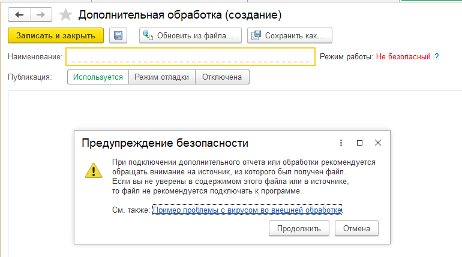Click the yellow warning triangle icon
Screen dimensions: 462x257
click(93, 171)
